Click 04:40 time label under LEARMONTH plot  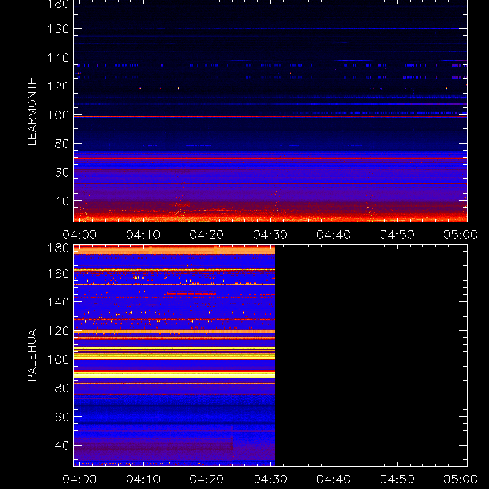pyautogui.click(x=334, y=235)
